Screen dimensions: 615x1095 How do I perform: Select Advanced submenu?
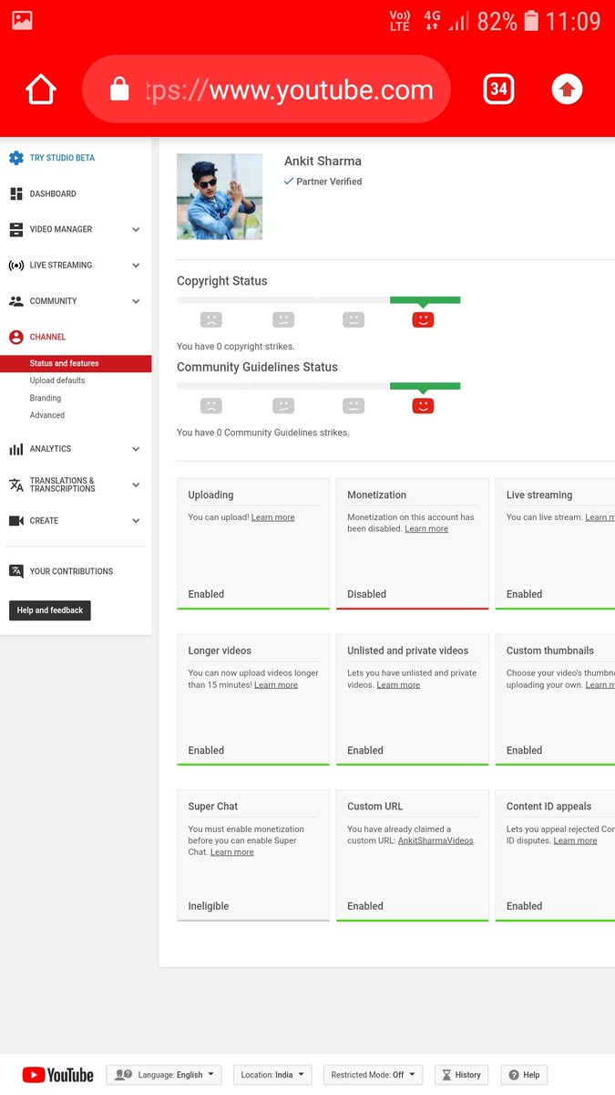point(47,415)
